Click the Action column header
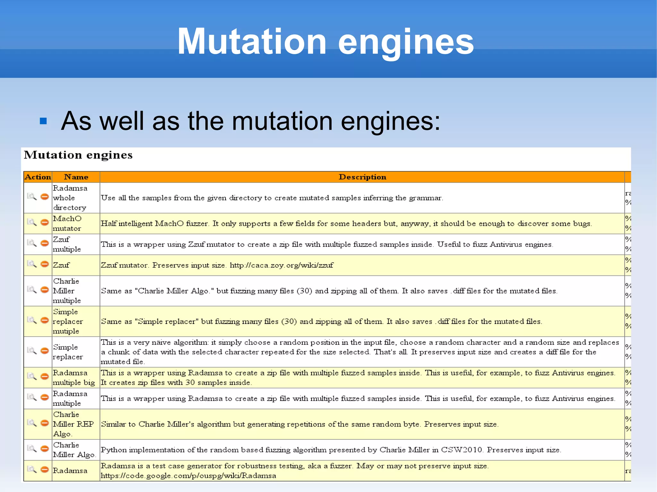 pos(38,177)
